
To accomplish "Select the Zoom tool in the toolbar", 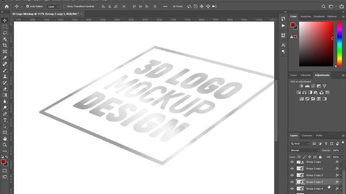I will pos(5,145).
